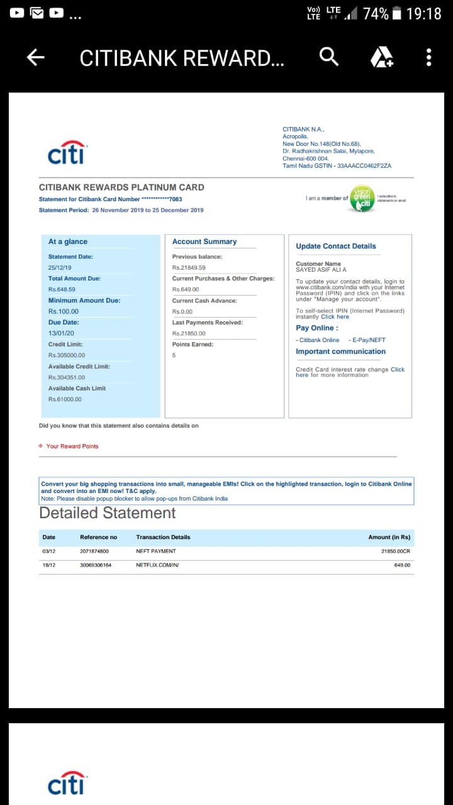Tap Available Cash Limit Rs.61000.00 value
453x805 pixels.
coord(65,399)
